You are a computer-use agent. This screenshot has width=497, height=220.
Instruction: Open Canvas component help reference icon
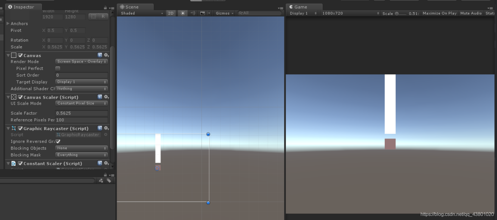click(100, 55)
